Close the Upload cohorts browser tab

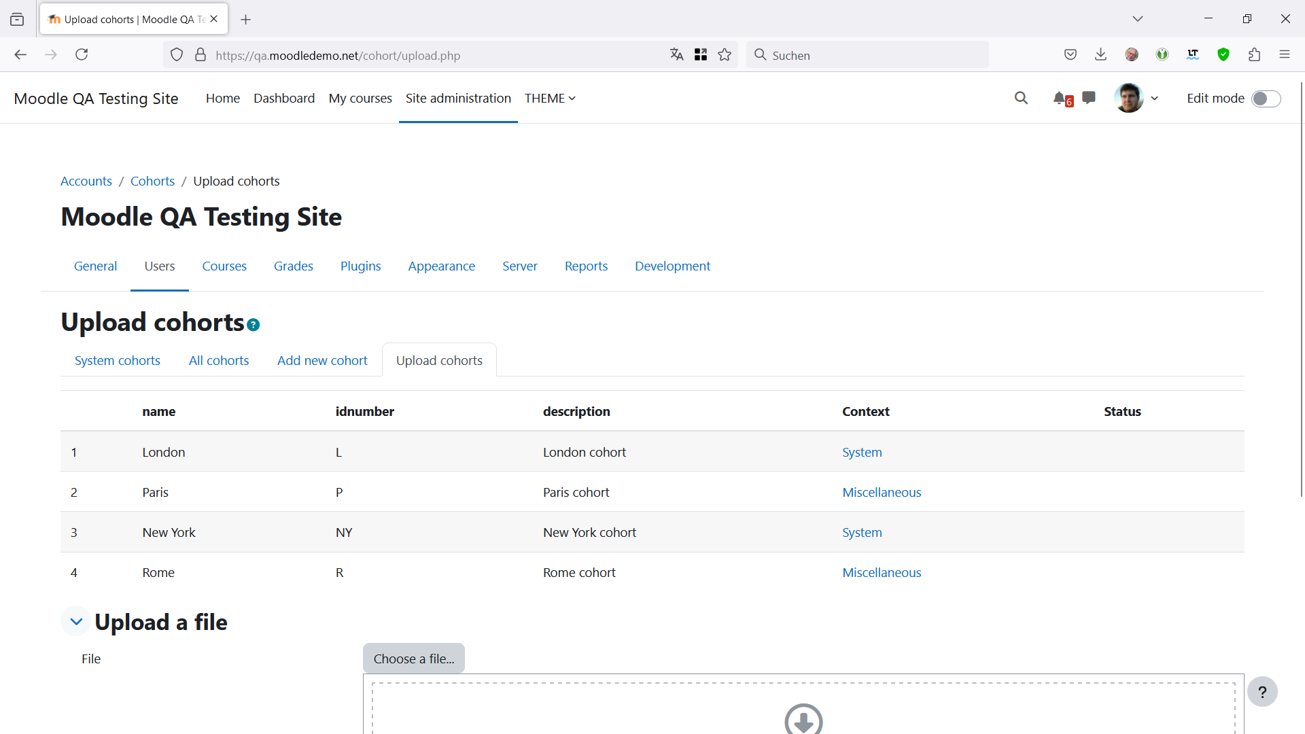214,19
